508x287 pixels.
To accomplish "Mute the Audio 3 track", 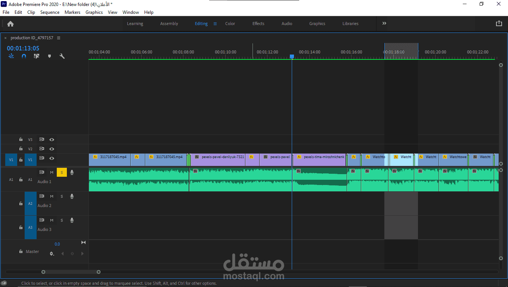I will (x=52, y=220).
